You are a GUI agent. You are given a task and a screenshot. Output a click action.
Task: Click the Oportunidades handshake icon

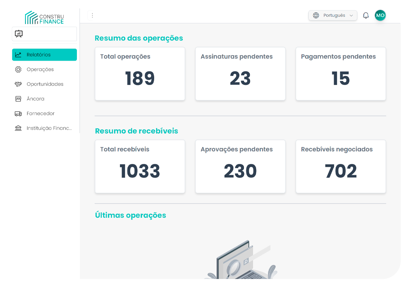(x=18, y=84)
